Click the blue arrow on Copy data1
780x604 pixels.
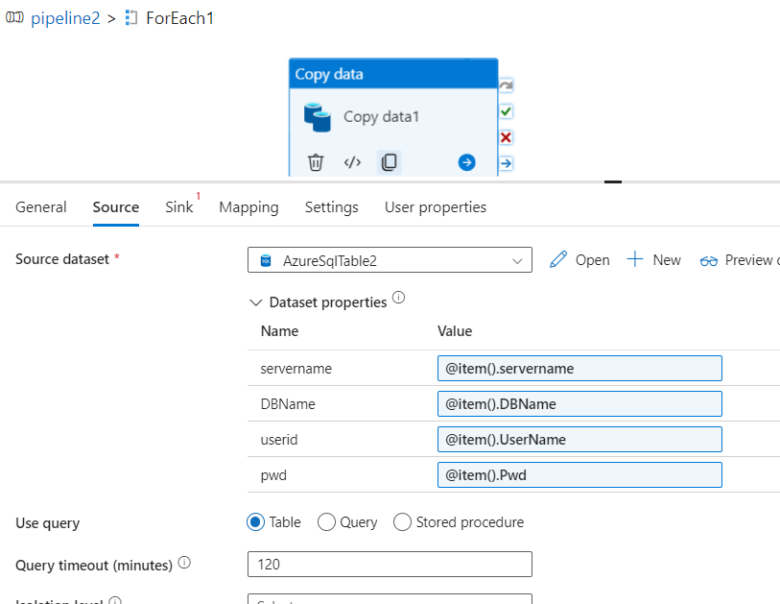coord(466,162)
